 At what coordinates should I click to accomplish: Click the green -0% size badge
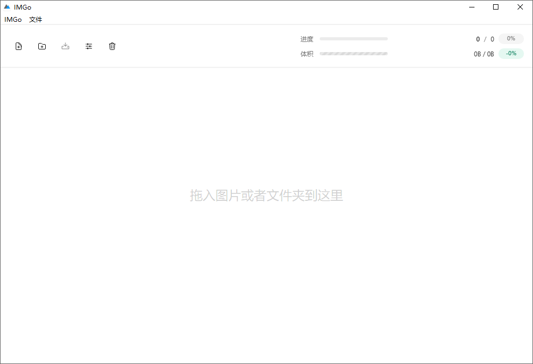[511, 54]
